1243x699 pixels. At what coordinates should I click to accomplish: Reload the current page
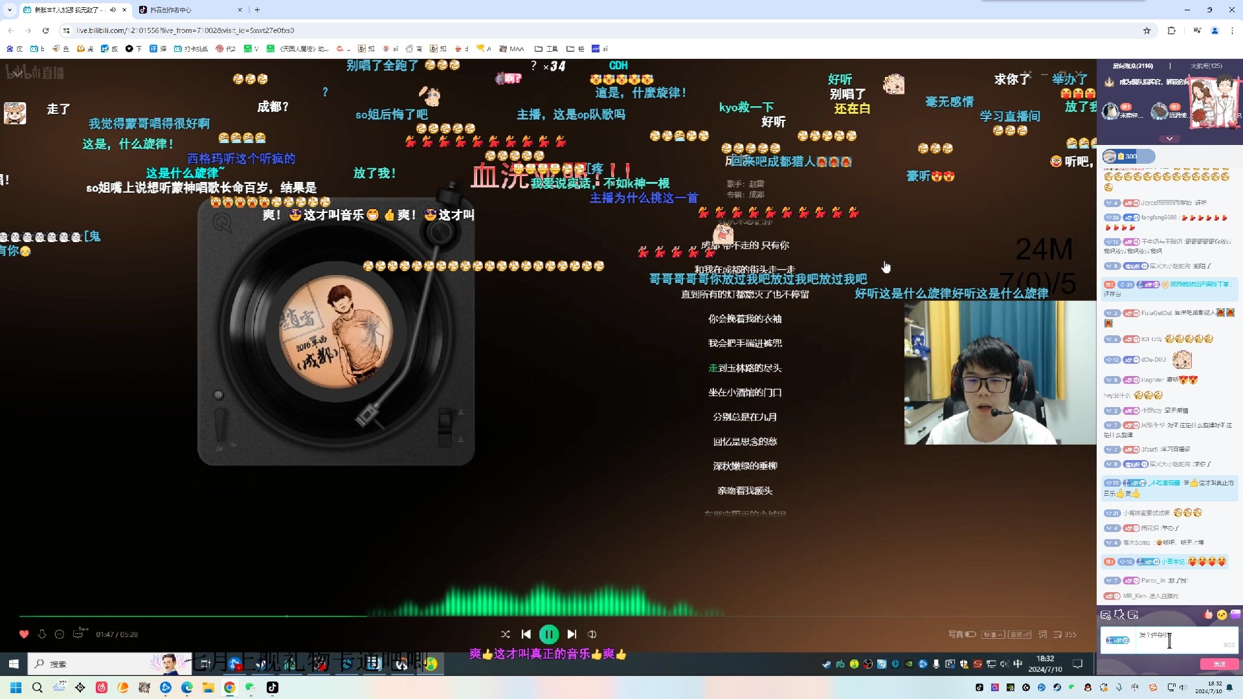tap(45, 30)
